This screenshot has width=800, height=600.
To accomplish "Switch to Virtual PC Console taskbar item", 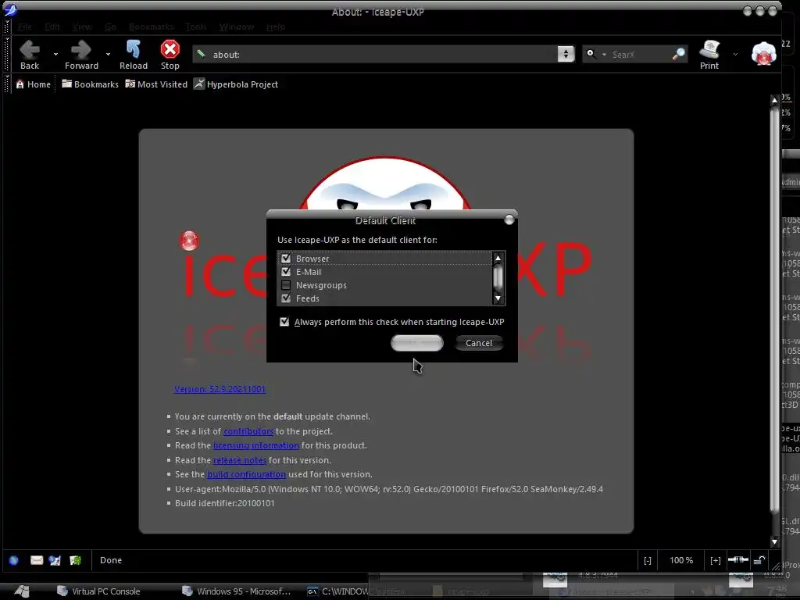I will 98,591.
